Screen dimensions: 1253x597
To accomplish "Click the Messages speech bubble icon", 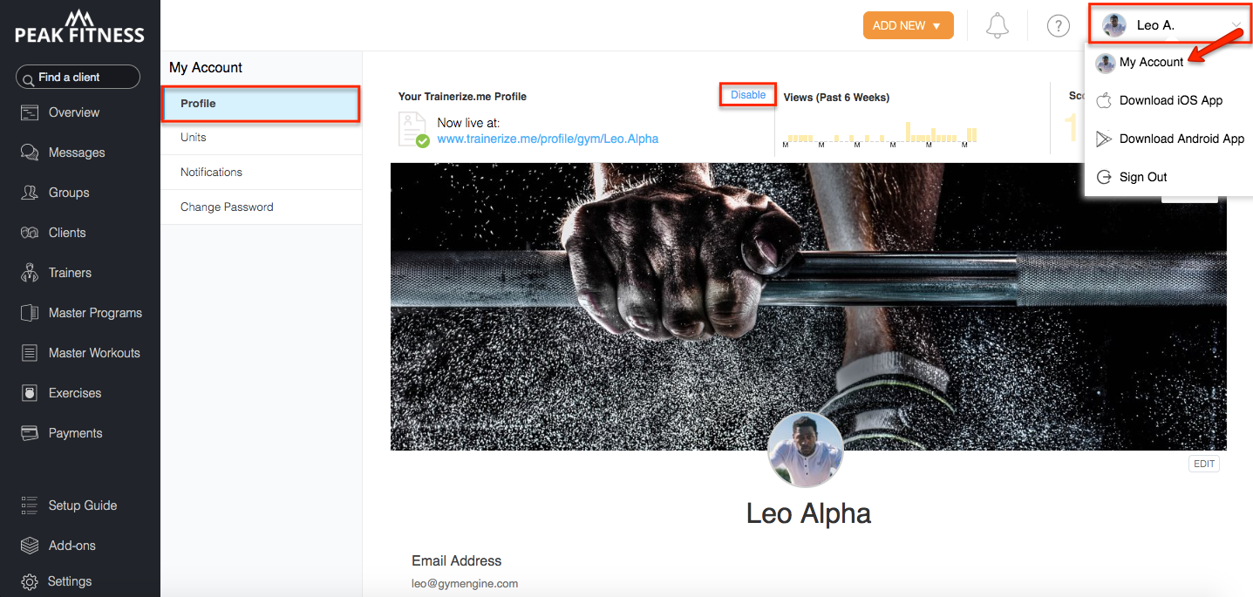I will (30, 153).
